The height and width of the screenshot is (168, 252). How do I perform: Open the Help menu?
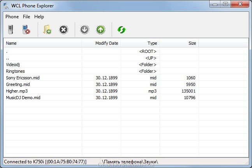(x=39, y=17)
